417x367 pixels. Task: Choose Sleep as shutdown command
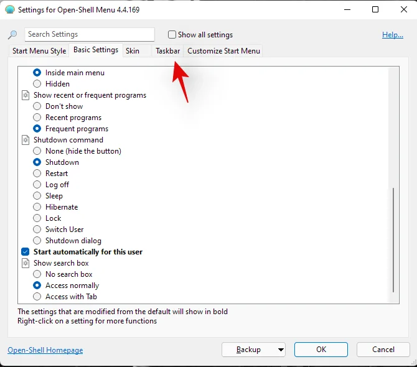(37, 196)
